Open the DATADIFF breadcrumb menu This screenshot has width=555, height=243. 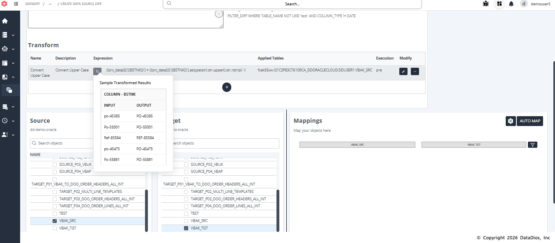tap(32, 4)
